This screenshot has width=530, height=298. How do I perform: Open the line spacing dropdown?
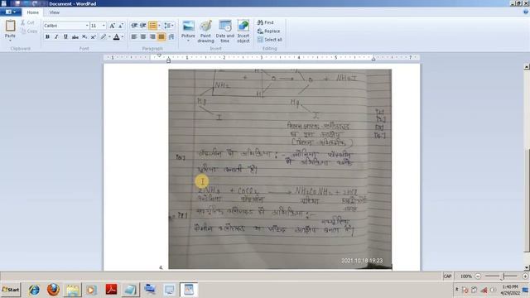169,26
